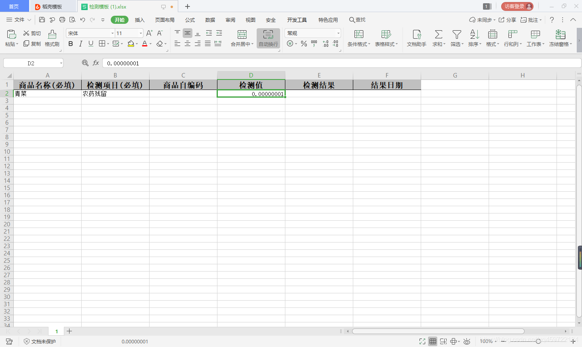This screenshot has height=347, width=582.
Task: Toggle center alignment for the cell
Action: click(187, 44)
